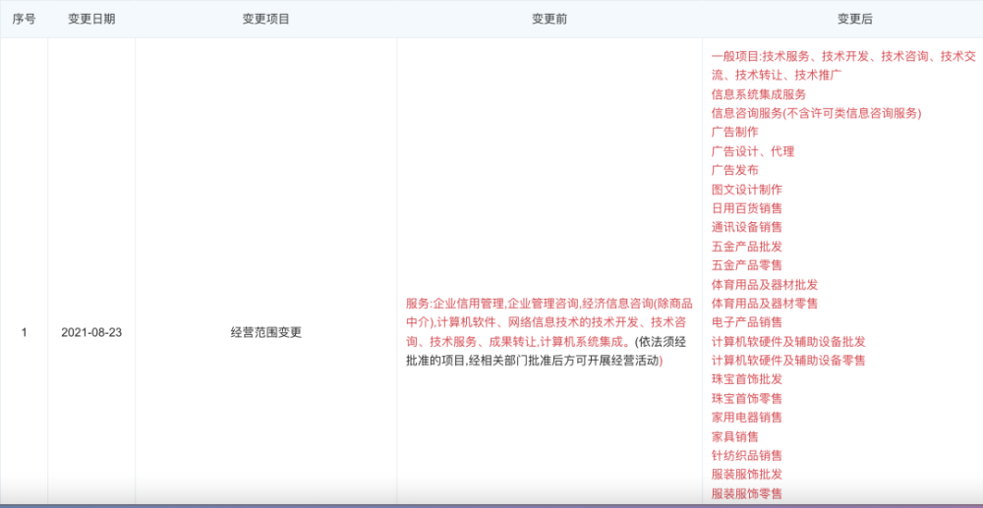Click the 变更前 column header
Viewport: 983px width, 508px height.
point(549,19)
